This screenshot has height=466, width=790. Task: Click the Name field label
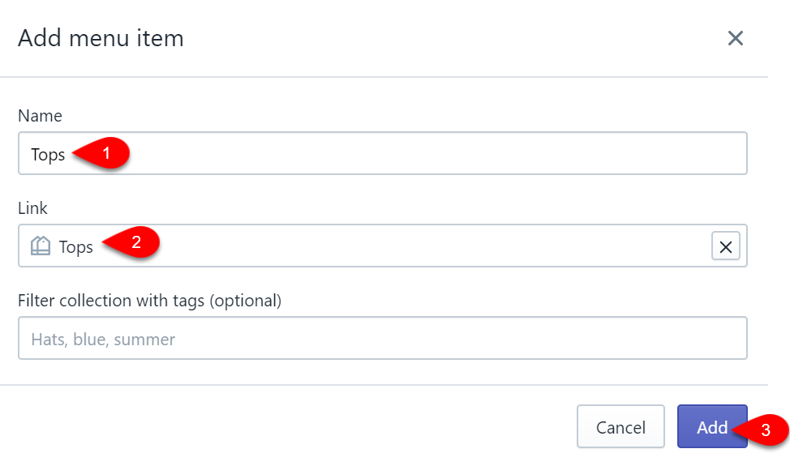[x=40, y=116]
